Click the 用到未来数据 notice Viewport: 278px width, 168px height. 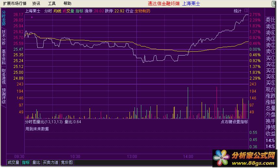[x=37, y=129]
